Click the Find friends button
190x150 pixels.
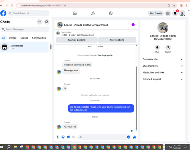coord(156,13)
